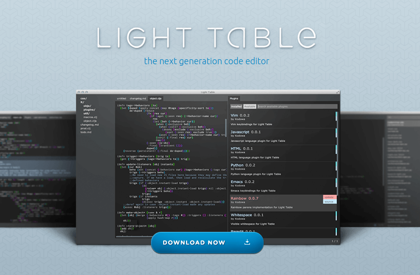Click the 1 / 1 counter in status bar
Image resolution: width=420 pixels, height=275 pixels.
[335, 241]
